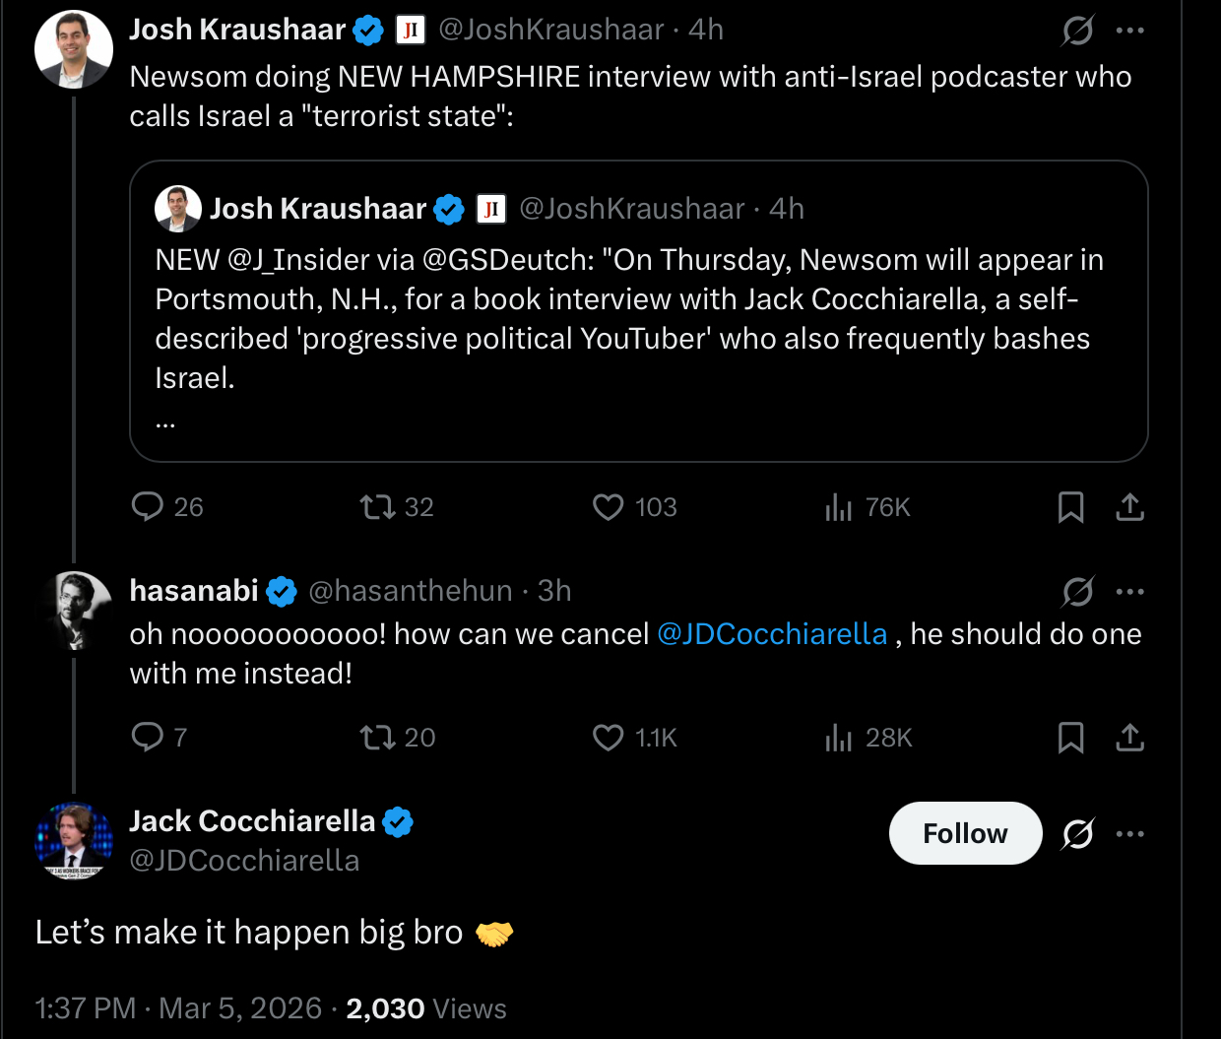This screenshot has height=1039, width=1221.
Task: Open more options on Jack Cocchiarella's post
Action: (1129, 834)
